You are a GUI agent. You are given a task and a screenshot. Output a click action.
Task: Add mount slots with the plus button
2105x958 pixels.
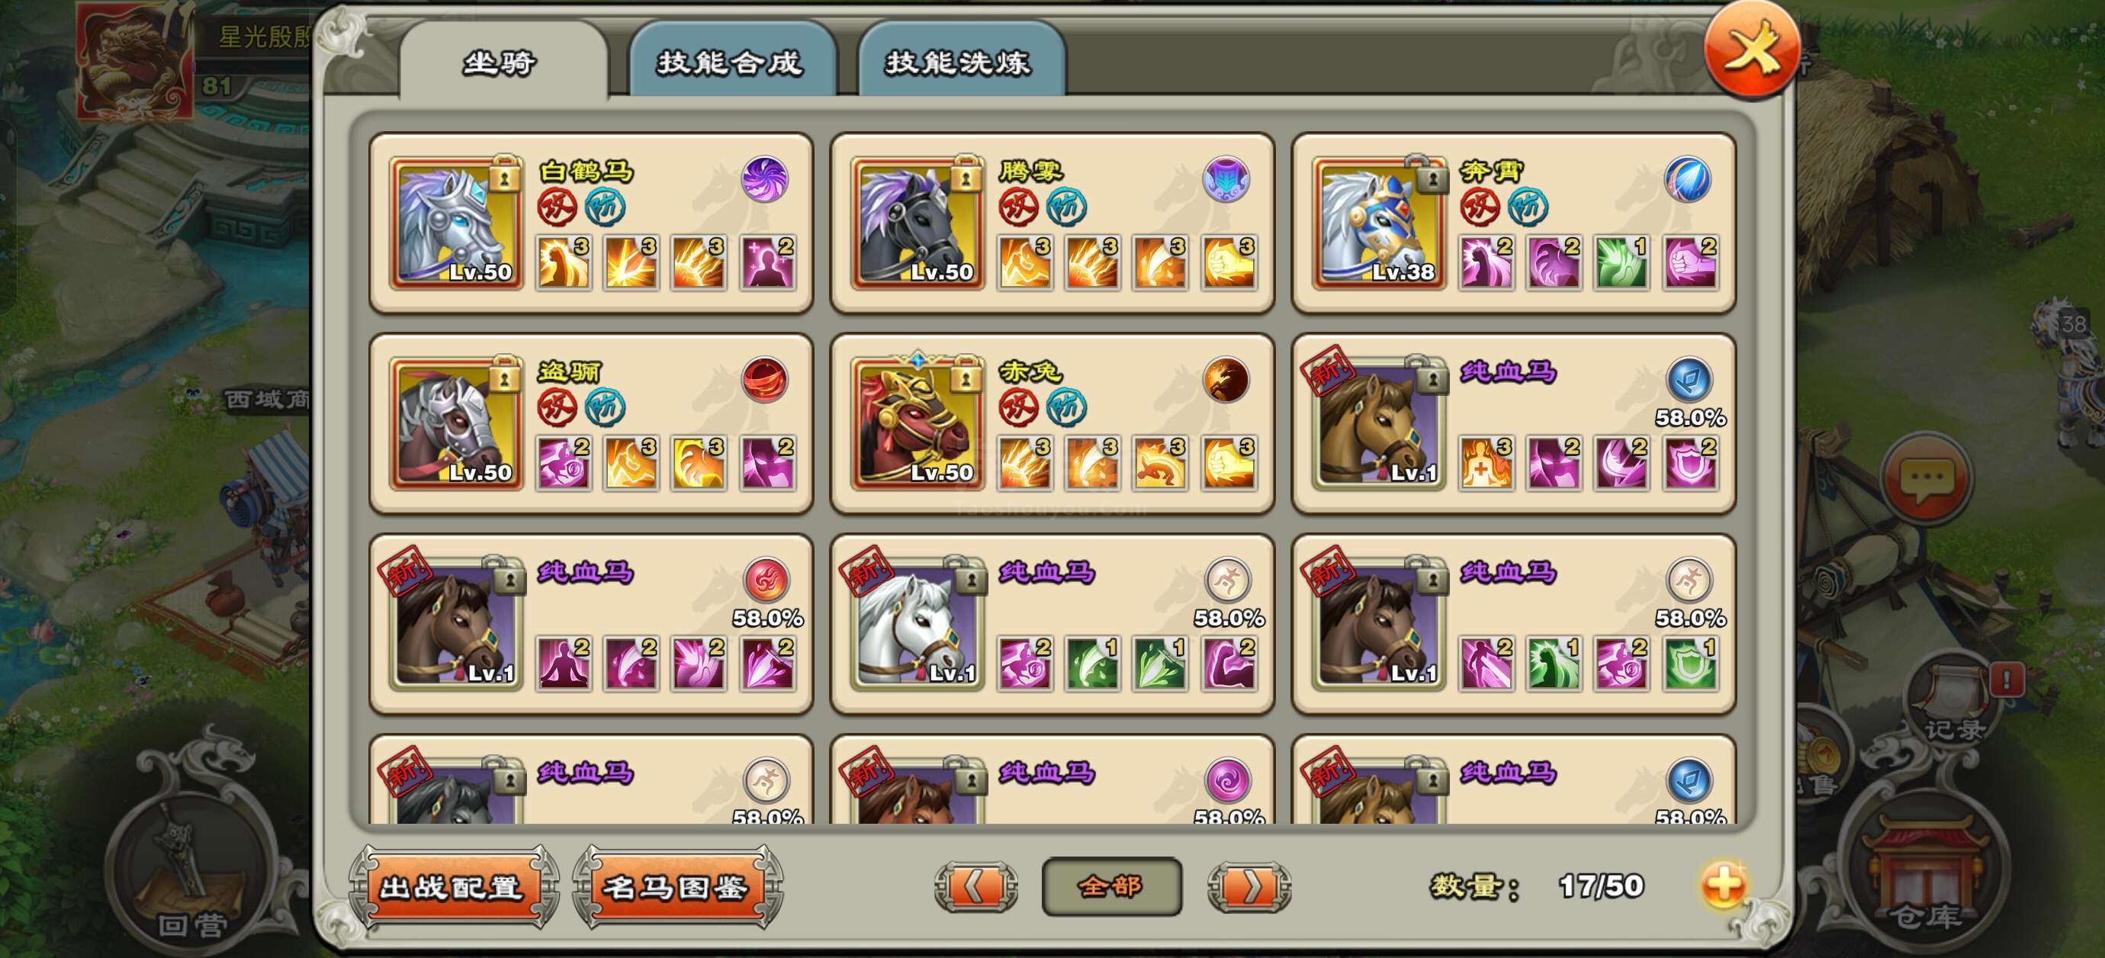1724,885
